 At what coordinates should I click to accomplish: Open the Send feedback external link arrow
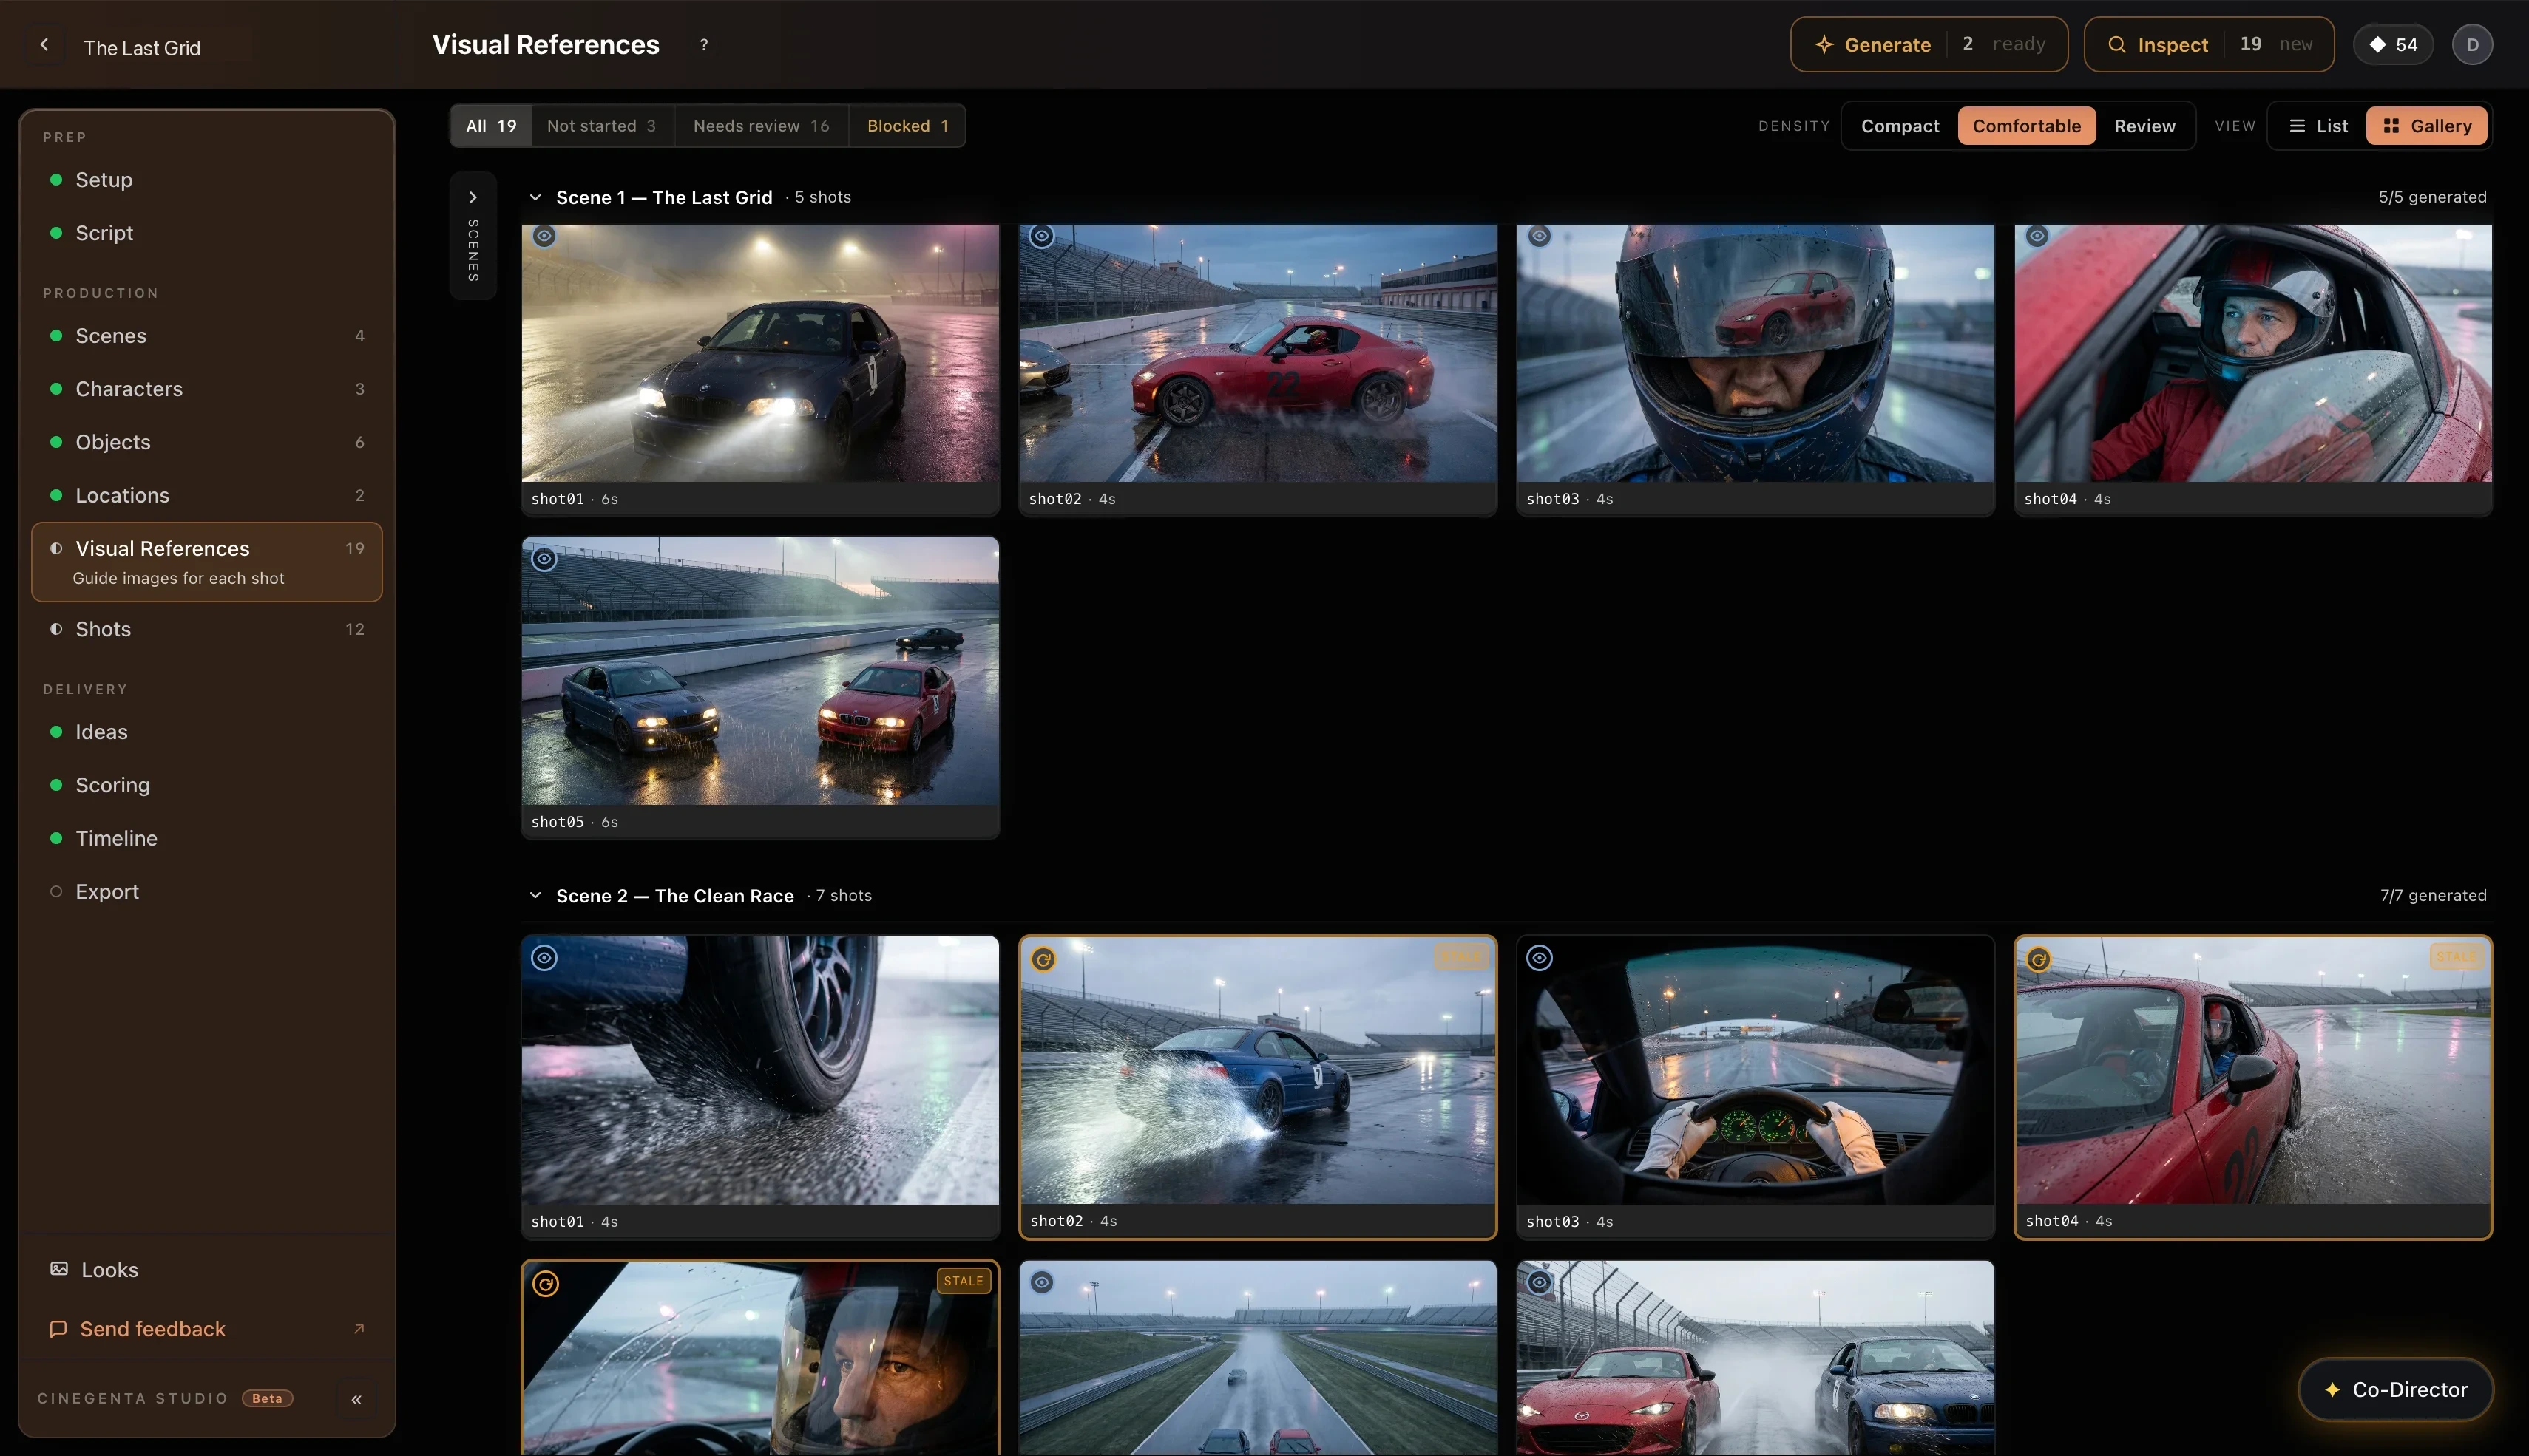coord(359,1329)
